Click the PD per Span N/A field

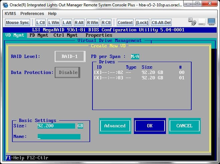[135, 56]
